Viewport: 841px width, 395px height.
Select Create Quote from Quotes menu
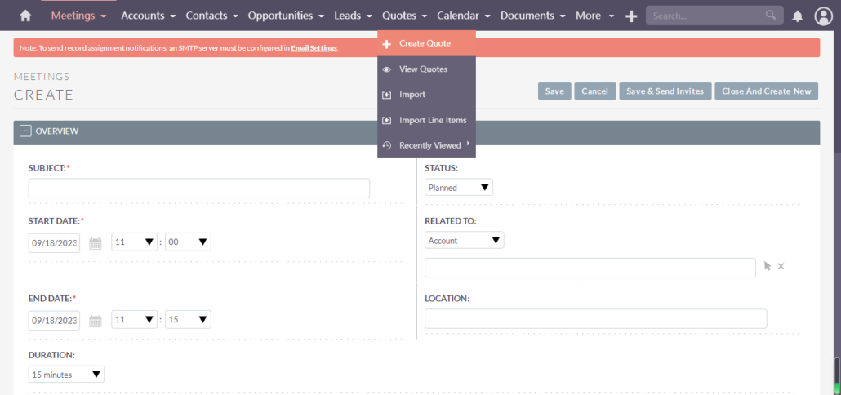(x=425, y=43)
